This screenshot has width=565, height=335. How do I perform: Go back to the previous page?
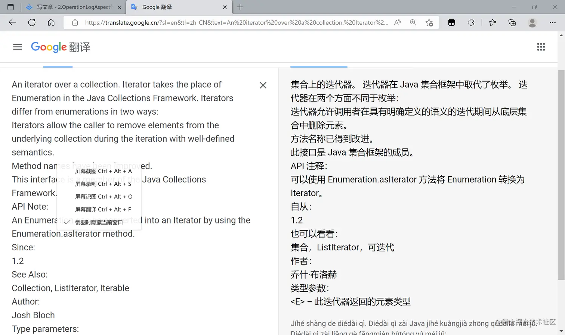click(12, 22)
